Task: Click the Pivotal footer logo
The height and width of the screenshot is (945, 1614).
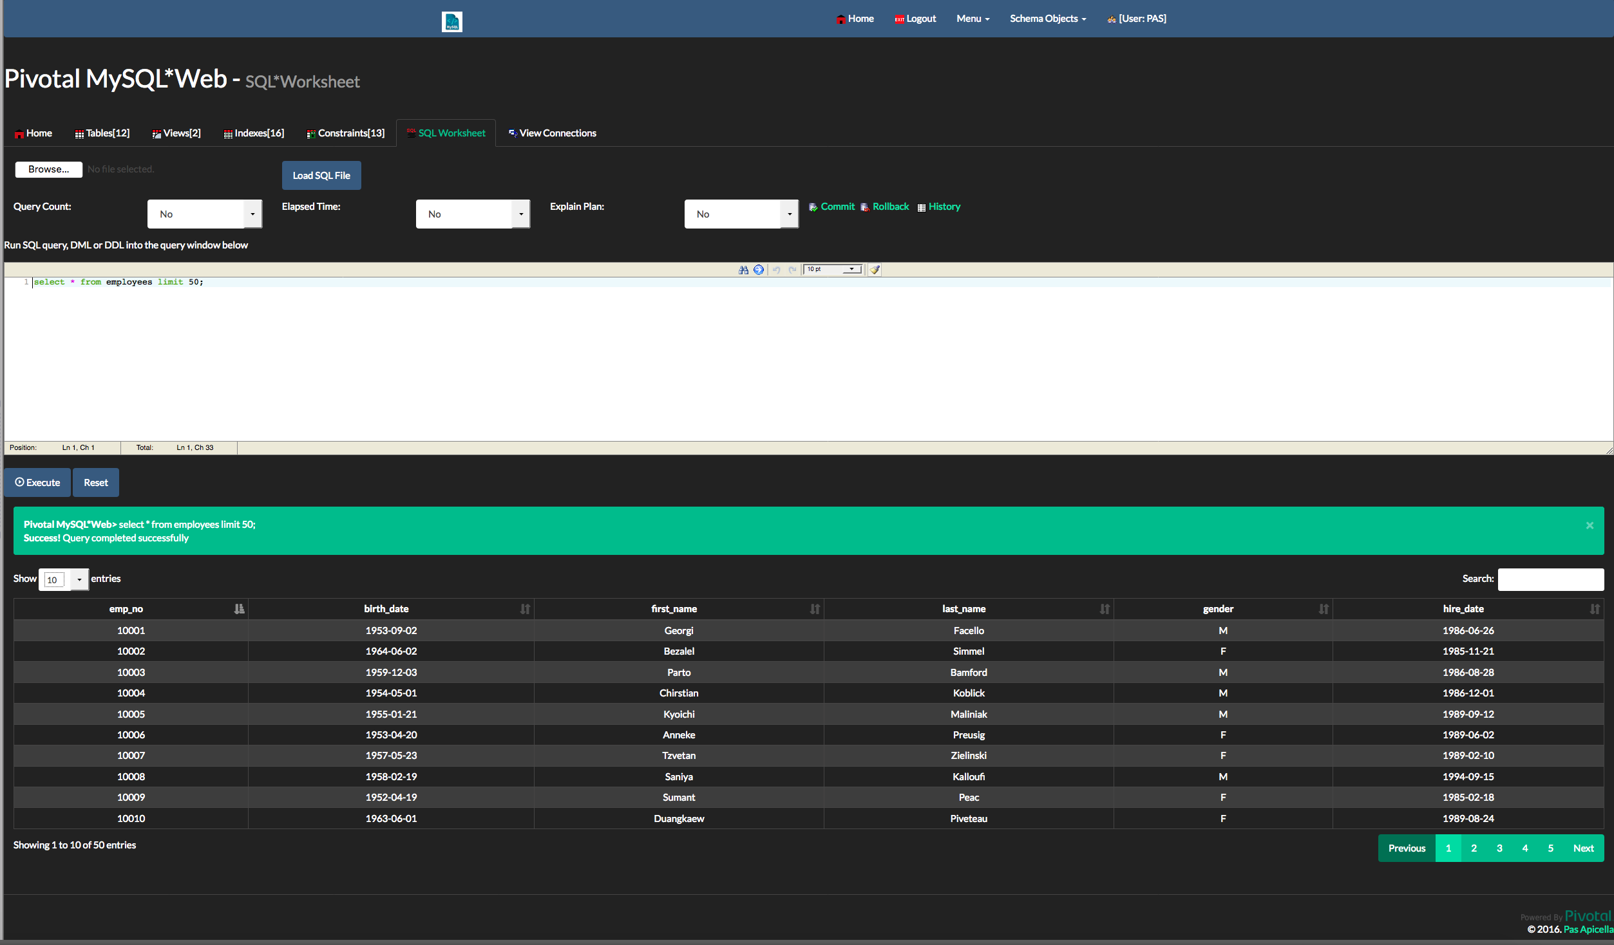Action: (1588, 915)
